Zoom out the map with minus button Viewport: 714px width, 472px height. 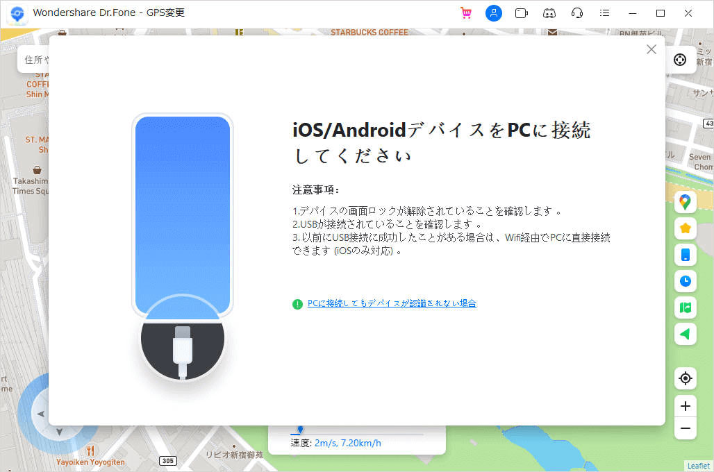(686, 428)
